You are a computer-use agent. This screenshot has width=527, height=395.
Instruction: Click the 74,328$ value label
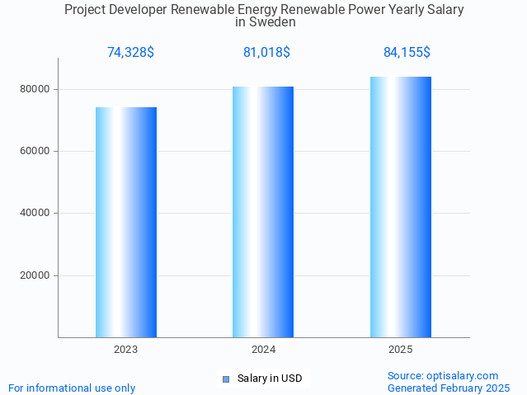tap(131, 52)
